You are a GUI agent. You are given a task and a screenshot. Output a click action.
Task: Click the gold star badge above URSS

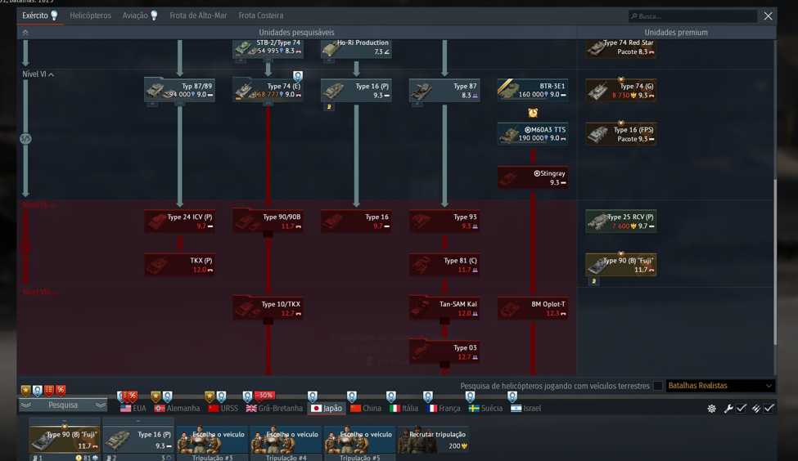210,396
